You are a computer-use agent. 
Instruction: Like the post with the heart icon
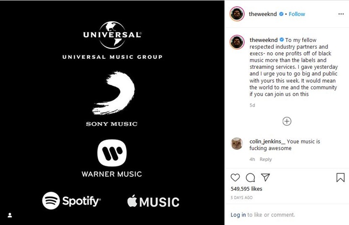click(235, 177)
